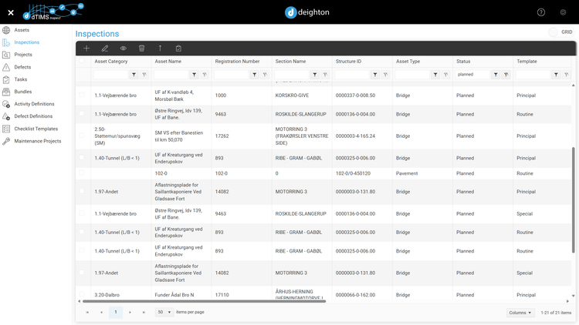Open Maintenance Projects in the sidebar
The height and width of the screenshot is (325, 579).
(x=37, y=141)
